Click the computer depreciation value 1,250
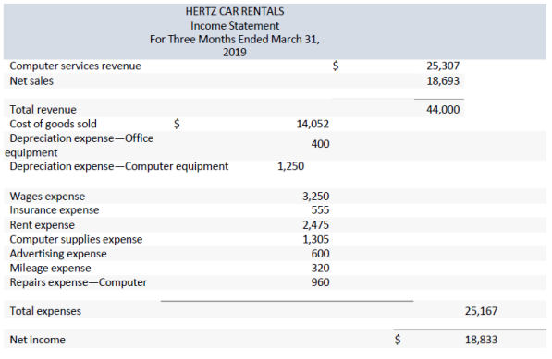Screen dimensions: 552x359 coord(290,166)
